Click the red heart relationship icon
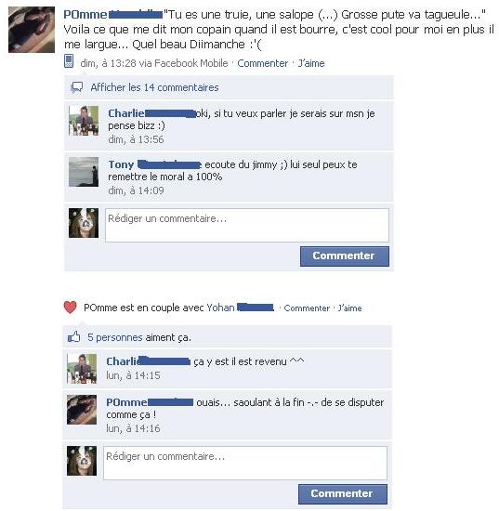 (x=70, y=307)
